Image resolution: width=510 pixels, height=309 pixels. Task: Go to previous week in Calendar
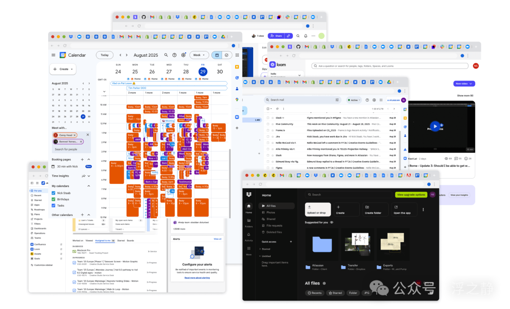click(x=120, y=55)
